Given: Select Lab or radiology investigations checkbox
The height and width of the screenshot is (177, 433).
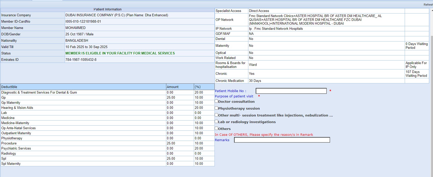Looking at the screenshot, I should tap(216, 122).
